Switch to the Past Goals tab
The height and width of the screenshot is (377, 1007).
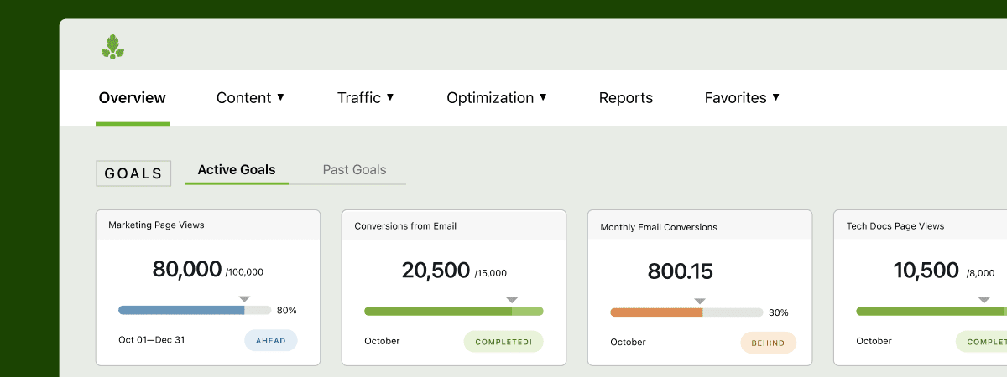(x=354, y=170)
